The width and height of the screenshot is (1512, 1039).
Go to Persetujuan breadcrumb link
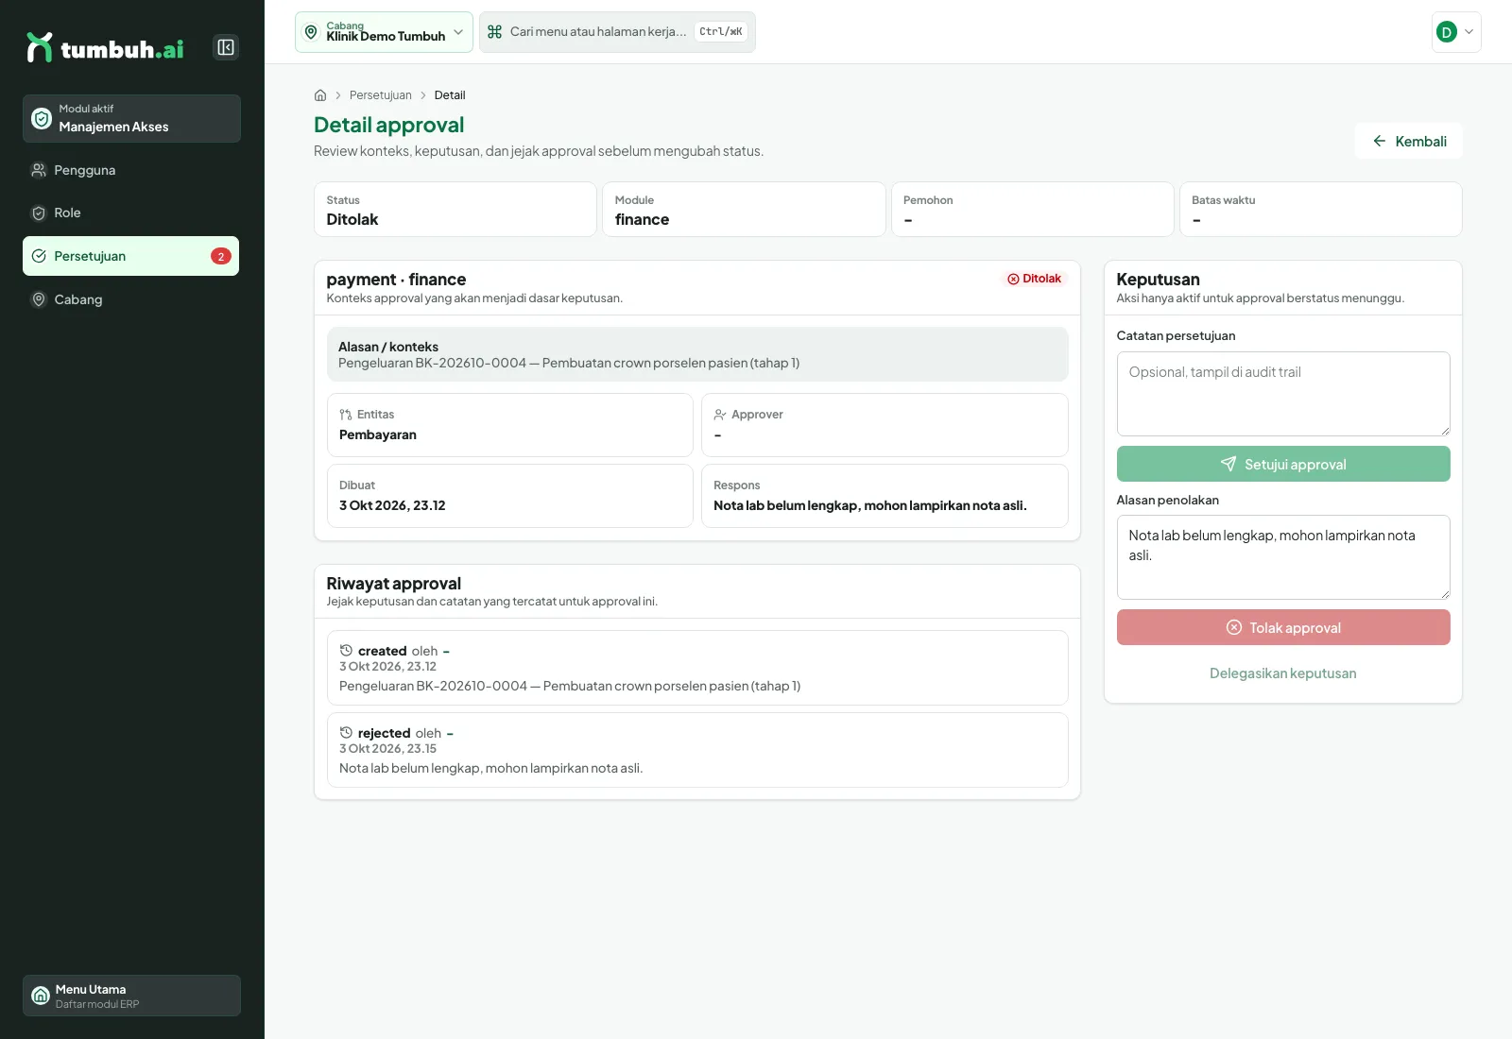coord(381,95)
